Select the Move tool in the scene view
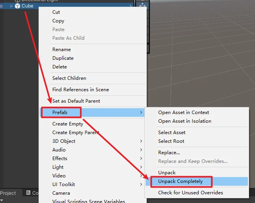 point(142,6)
